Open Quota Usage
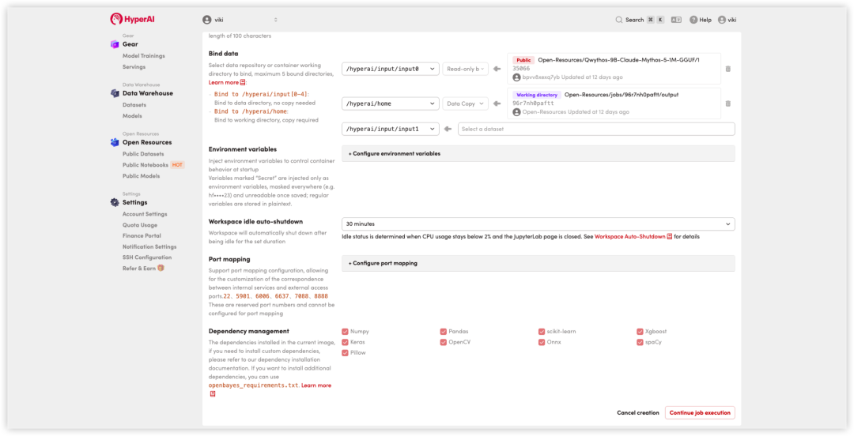Image resolution: width=854 pixels, height=436 pixels. [x=140, y=225]
